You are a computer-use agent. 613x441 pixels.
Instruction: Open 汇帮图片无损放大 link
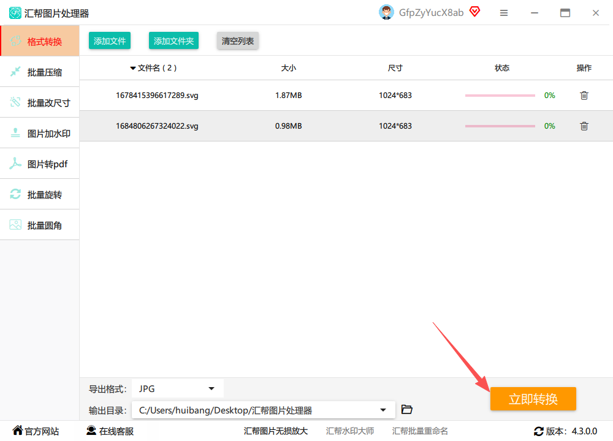[x=276, y=431]
